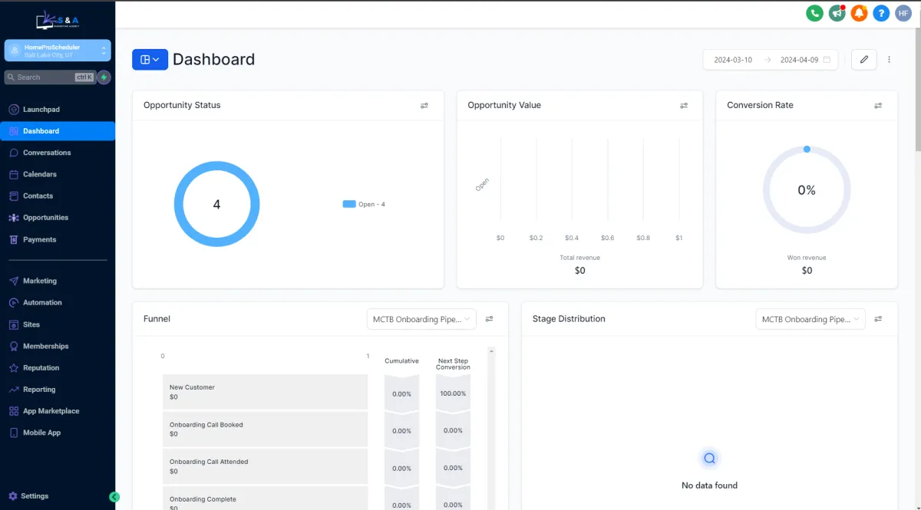This screenshot has height=510, width=921.
Task: Click the S & A agency logo
Action: coord(58,21)
